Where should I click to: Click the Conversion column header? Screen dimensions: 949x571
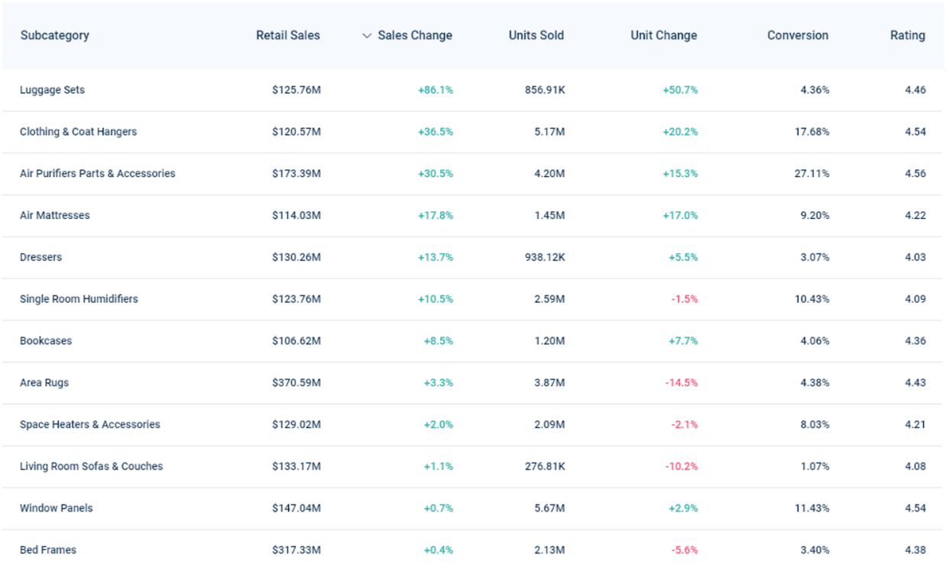798,36
